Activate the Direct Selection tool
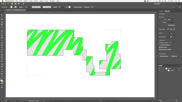 point(2,15)
